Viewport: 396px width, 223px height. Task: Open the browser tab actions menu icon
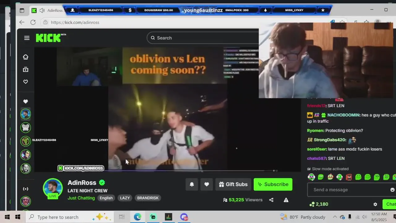(x=22, y=11)
